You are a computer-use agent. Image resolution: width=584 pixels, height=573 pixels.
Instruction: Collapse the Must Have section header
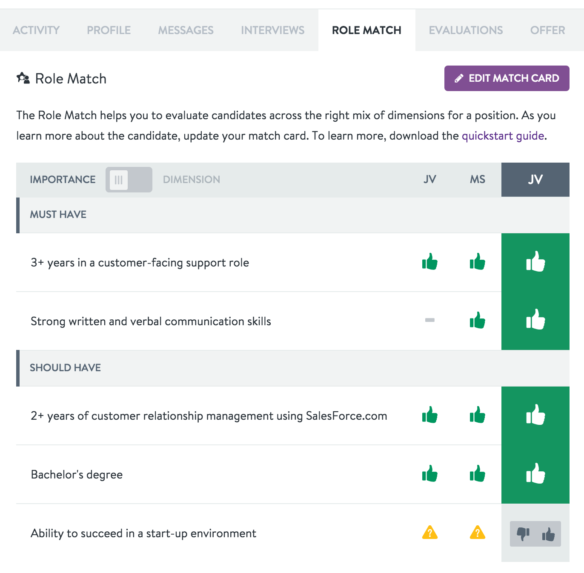(58, 215)
